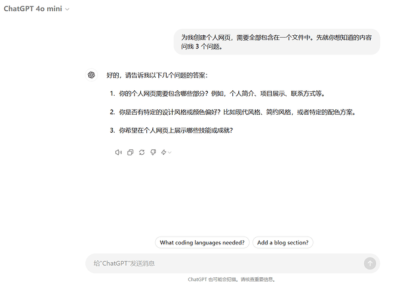Open the switch model lightning dropdown

point(166,152)
